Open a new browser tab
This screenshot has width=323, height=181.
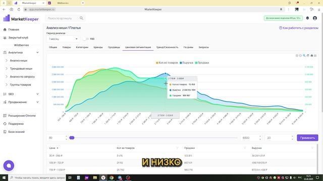83,3
